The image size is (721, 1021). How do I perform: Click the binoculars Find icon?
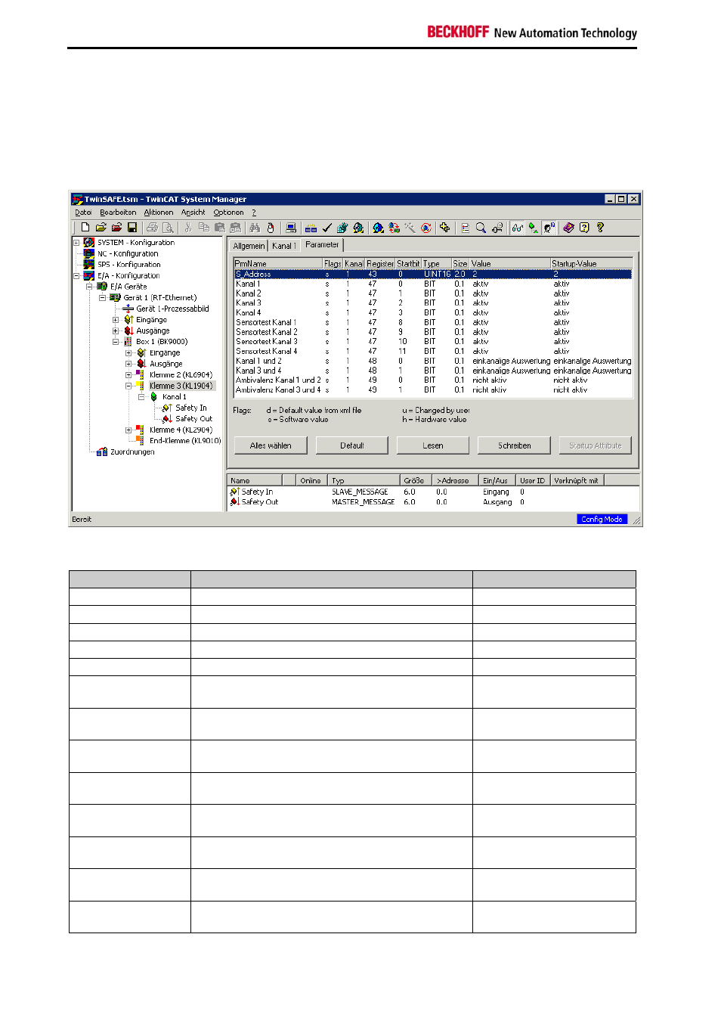click(255, 228)
